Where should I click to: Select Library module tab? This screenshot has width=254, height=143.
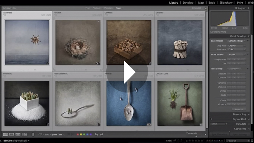point(173,3)
